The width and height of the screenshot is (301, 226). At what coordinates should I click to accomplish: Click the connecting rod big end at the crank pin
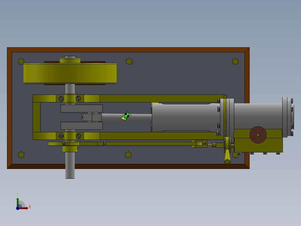[x=92, y=117]
